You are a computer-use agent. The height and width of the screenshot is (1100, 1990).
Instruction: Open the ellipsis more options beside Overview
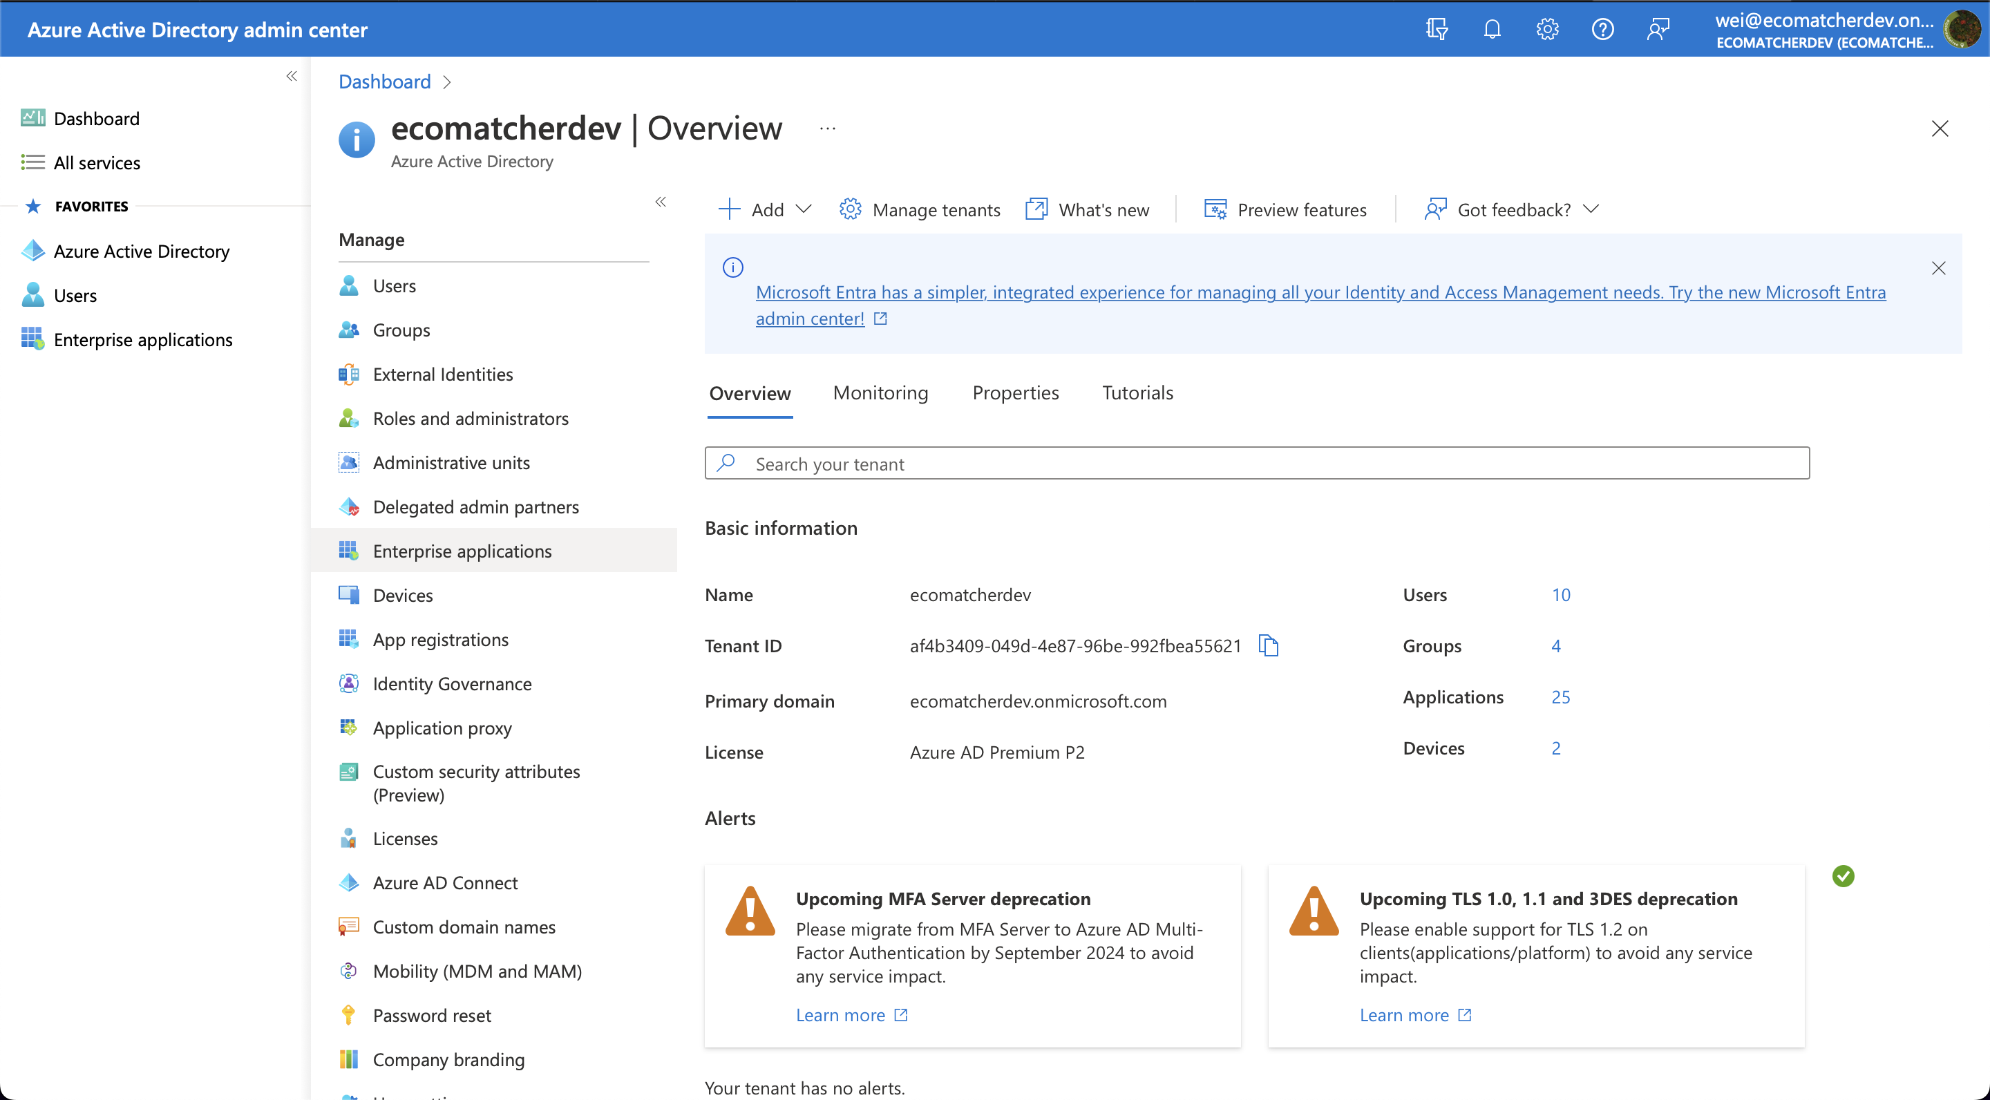pos(827,129)
